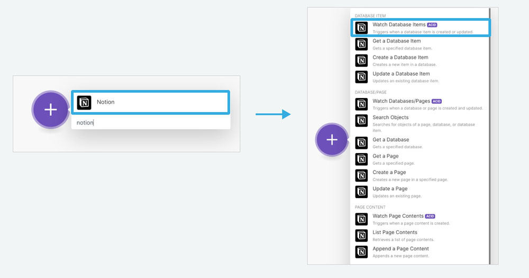Click the Notion icon beside Update a Database Item

(361, 77)
